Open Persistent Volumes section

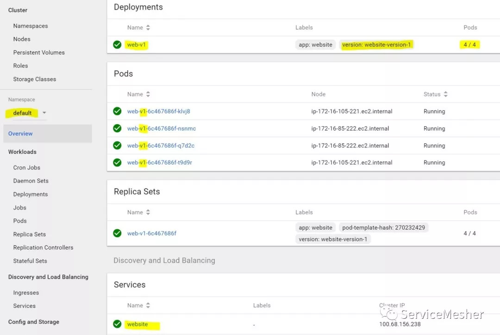pos(39,53)
